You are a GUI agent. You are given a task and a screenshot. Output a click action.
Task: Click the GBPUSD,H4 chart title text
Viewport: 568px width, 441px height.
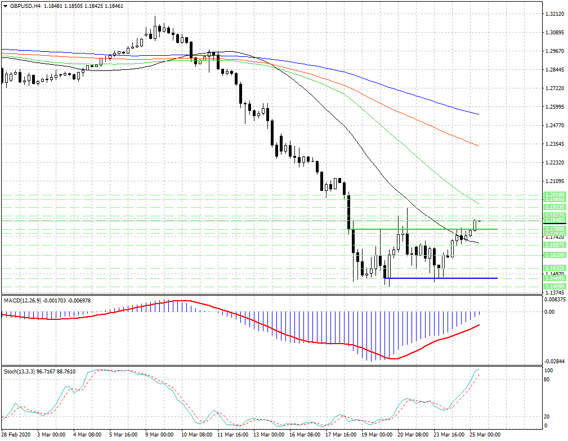click(25, 6)
